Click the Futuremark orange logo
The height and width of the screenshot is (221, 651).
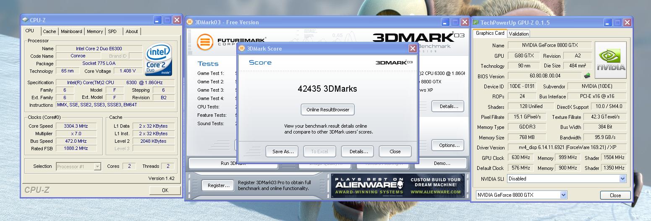coord(205,42)
